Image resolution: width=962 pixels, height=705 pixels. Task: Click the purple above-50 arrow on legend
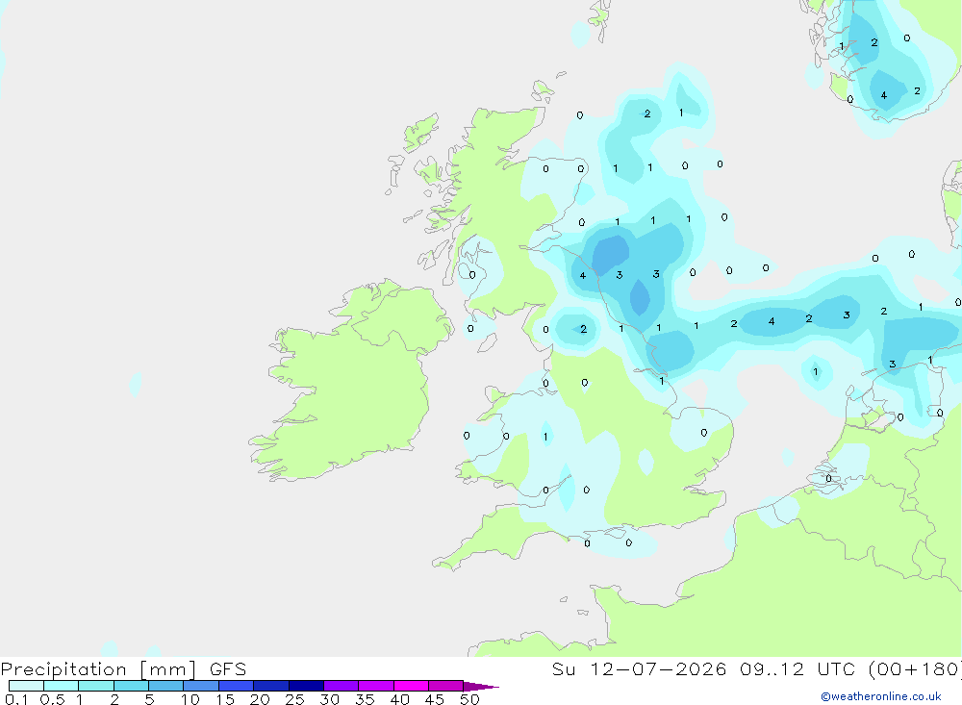[x=480, y=686]
